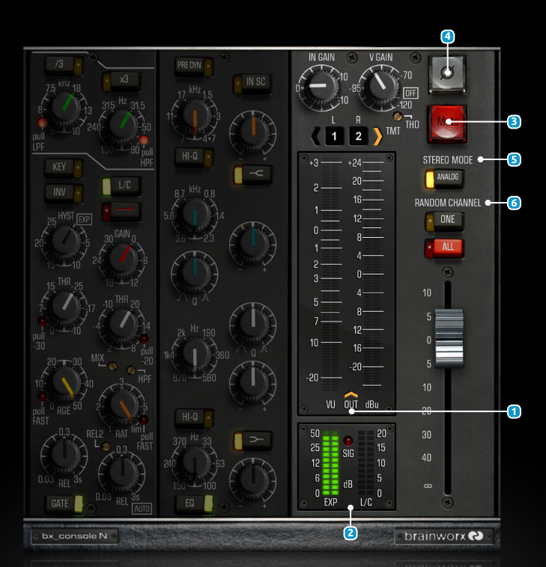The image size is (546, 567).
Task: Click the compressor REL release knob
Action: (x=122, y=472)
